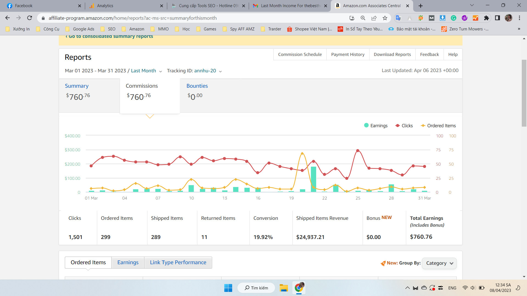This screenshot has width=527, height=296.
Task: Switch to Cung cấp Tools SEO tab
Action: coord(208,6)
